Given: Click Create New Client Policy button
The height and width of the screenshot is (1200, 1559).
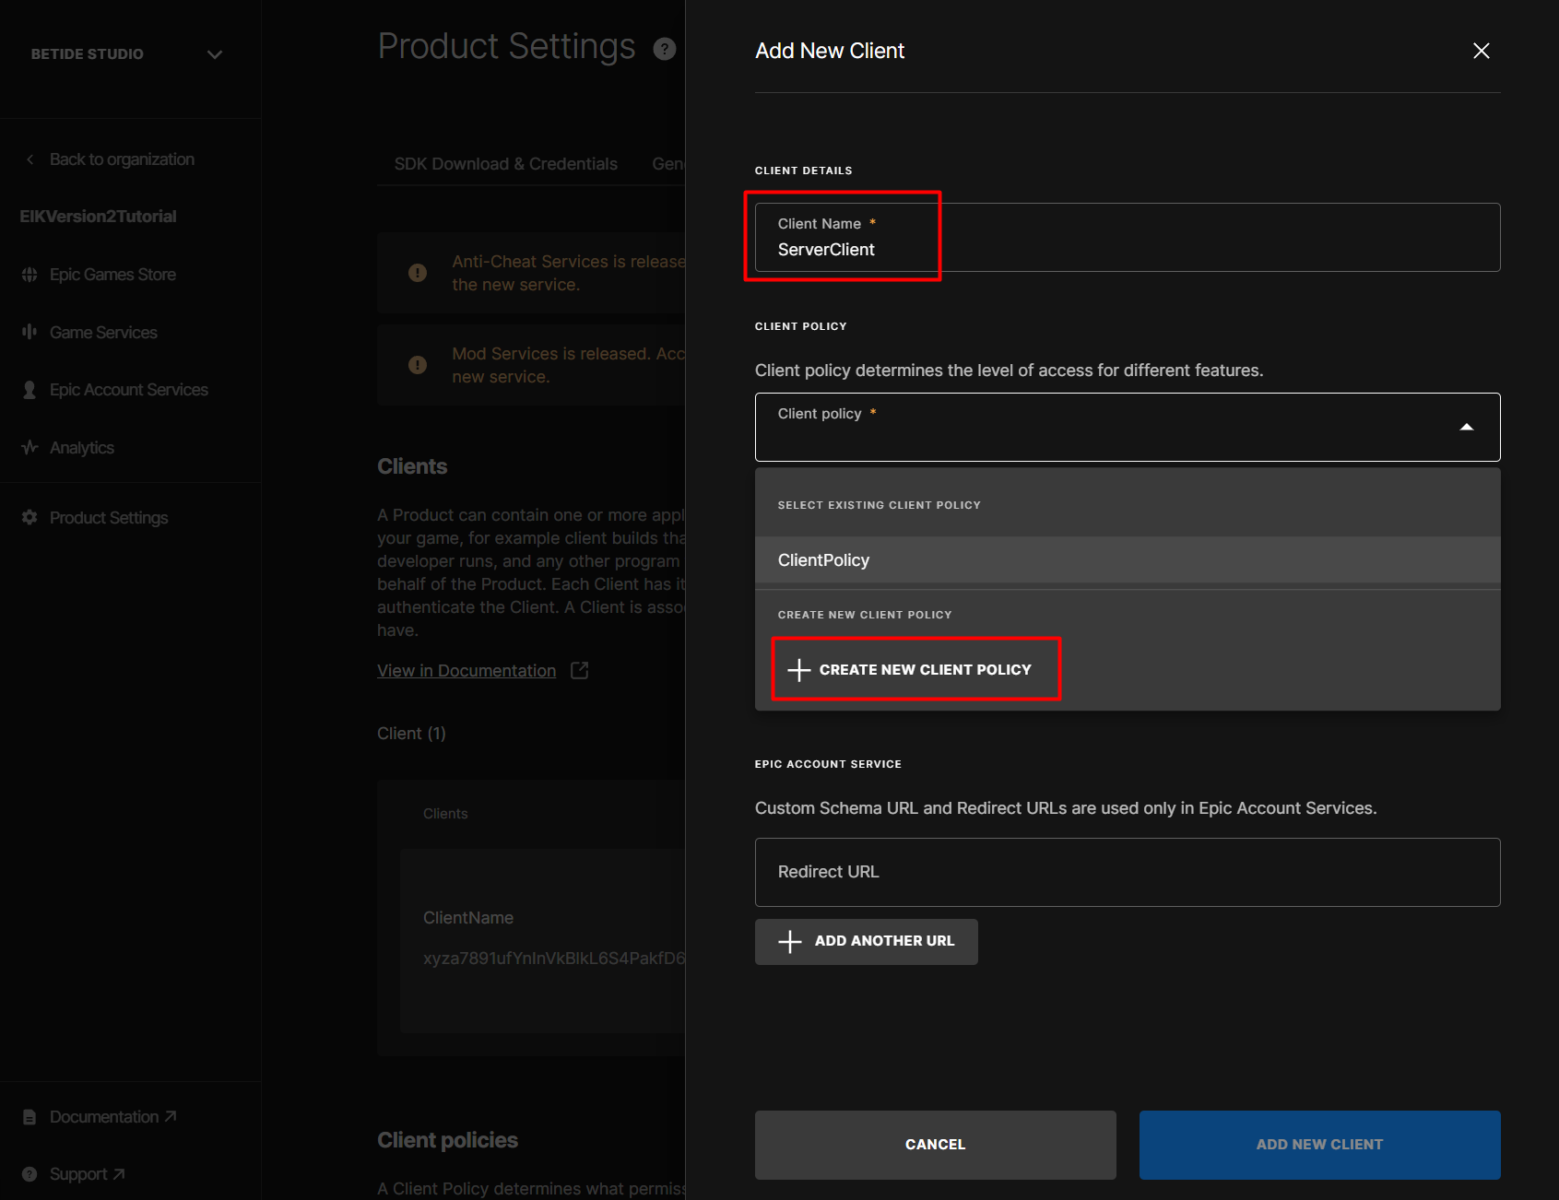Looking at the screenshot, I should point(915,669).
